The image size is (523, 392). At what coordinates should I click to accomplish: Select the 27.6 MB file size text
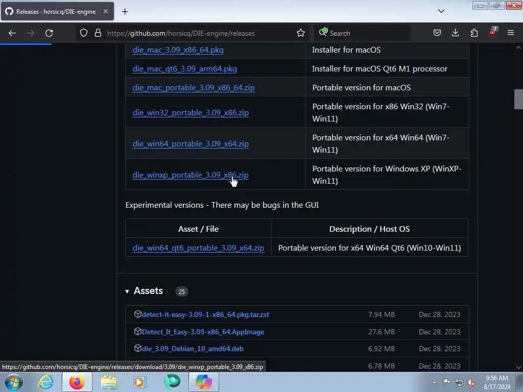381,332
